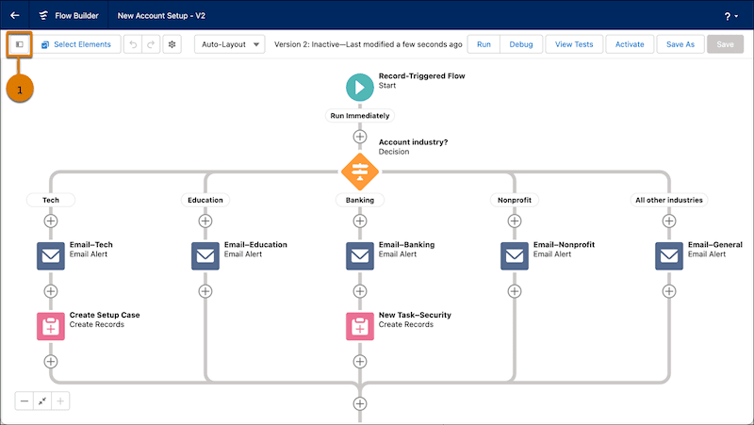Click the Nonprofit outcome label
This screenshot has height=425, width=754.
click(x=515, y=200)
